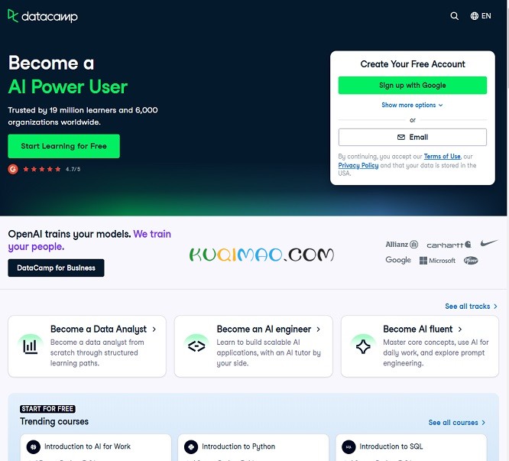Click the Carhartt logo
Image resolution: width=509 pixels, height=461 pixels.
pyautogui.click(x=449, y=245)
